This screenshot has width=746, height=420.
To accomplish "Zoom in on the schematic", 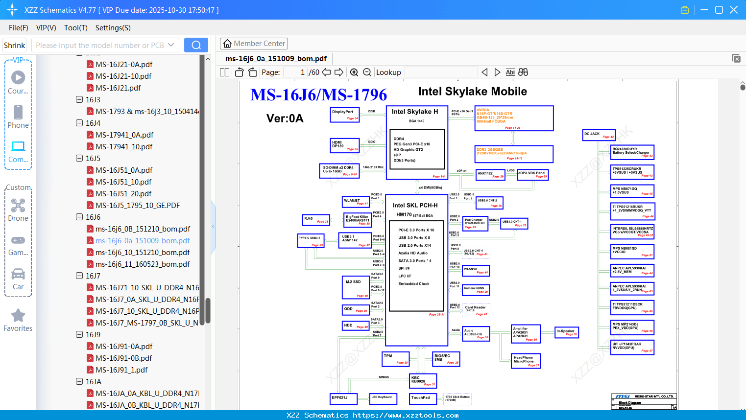I will click(x=354, y=72).
